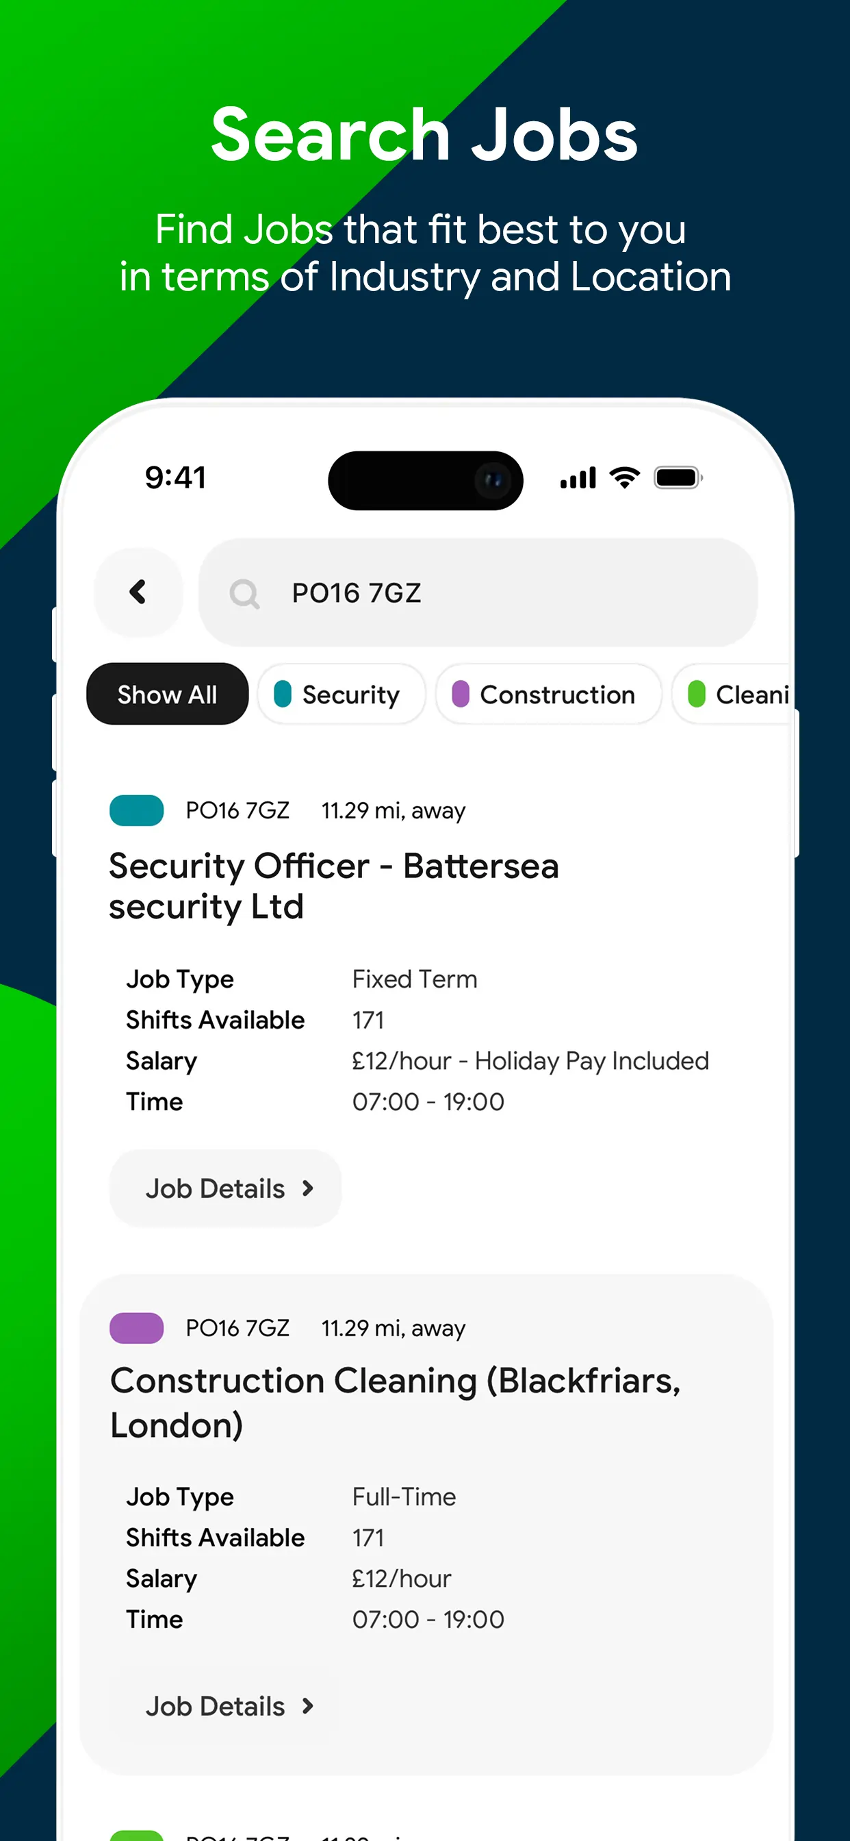This screenshot has height=1841, width=850.
Task: Focus the PO16 7GZ search field
Action: [500, 592]
